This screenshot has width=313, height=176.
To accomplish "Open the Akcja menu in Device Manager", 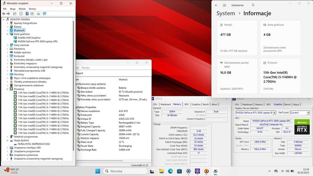I will pos(13,9).
